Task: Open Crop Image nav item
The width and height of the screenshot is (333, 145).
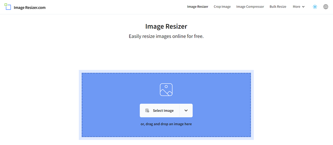Action: [222, 7]
